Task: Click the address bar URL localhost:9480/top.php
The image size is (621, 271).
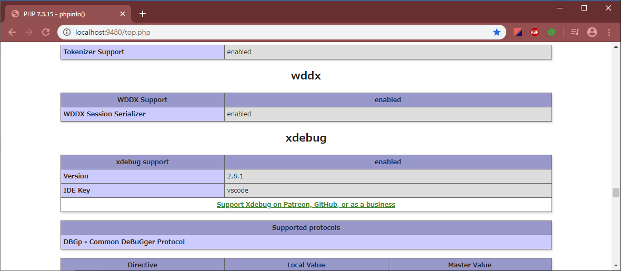Action: 113,33
